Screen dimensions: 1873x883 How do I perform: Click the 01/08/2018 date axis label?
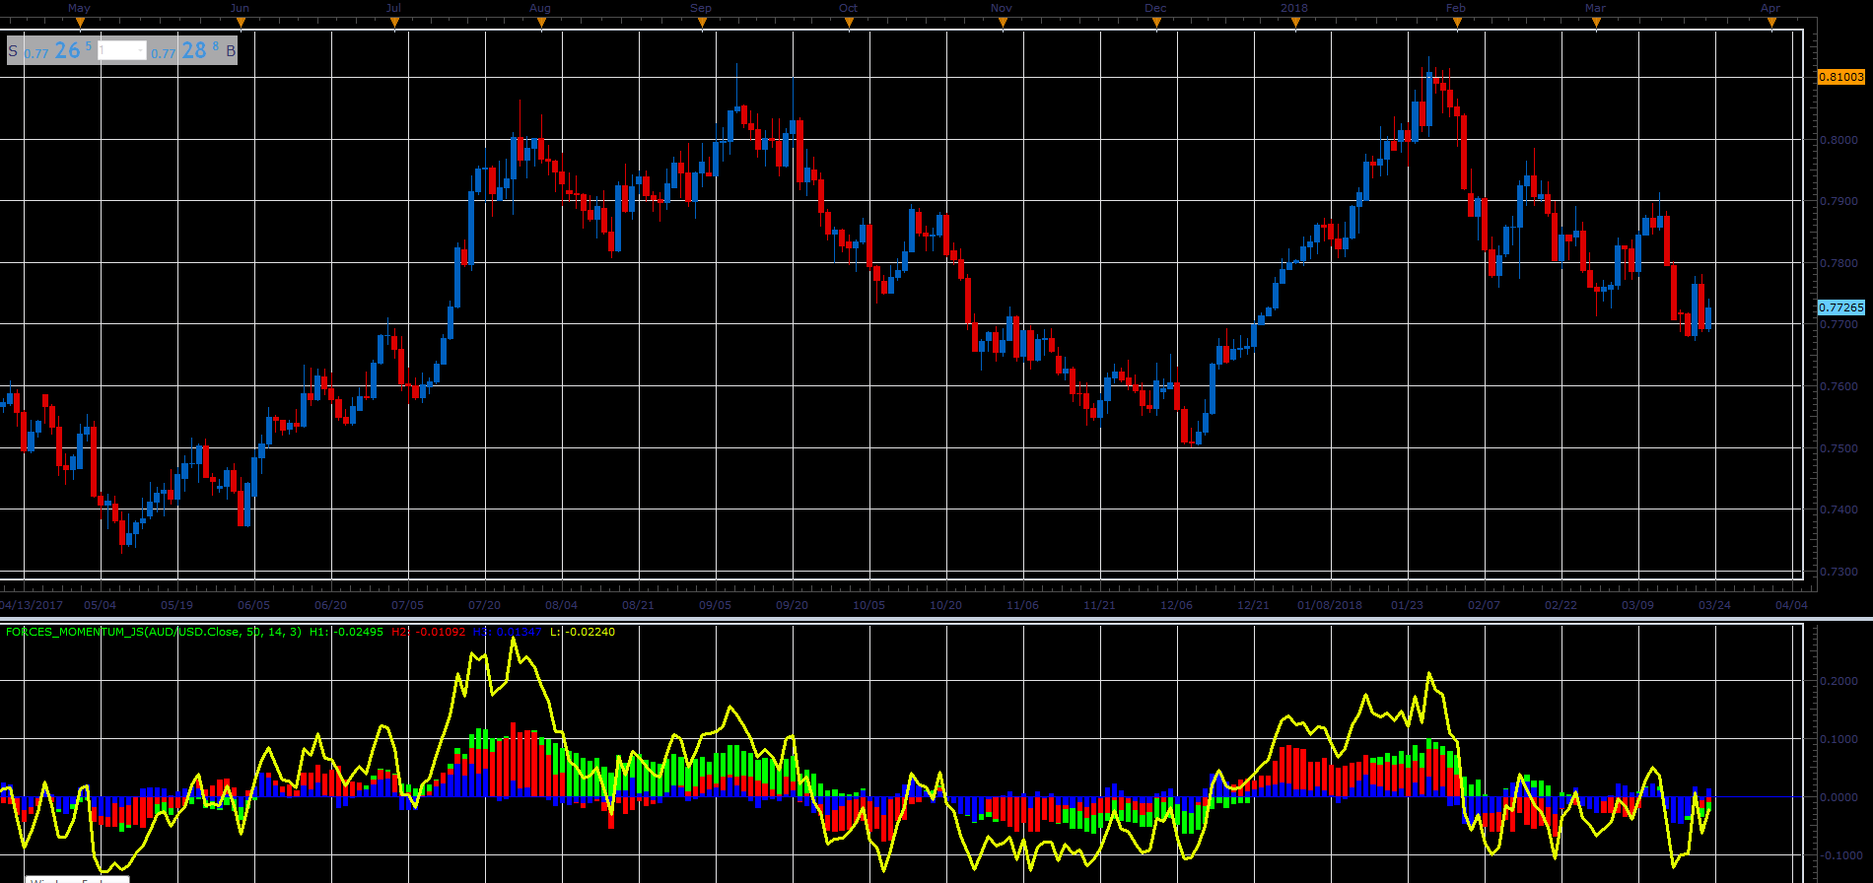1330,605
